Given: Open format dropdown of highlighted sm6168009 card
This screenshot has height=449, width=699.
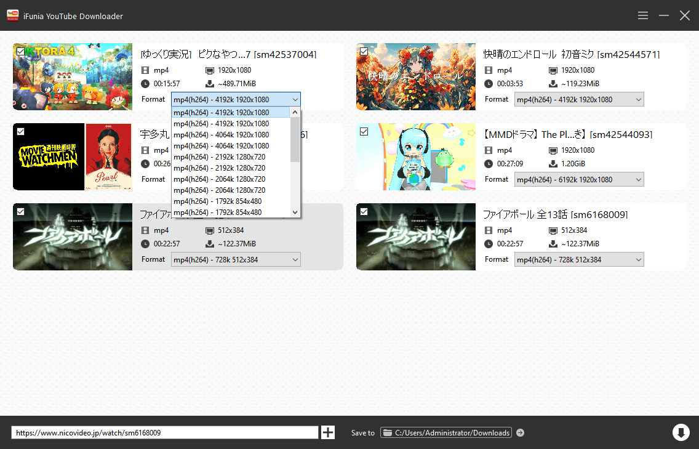Looking at the screenshot, I should pyautogui.click(x=235, y=260).
